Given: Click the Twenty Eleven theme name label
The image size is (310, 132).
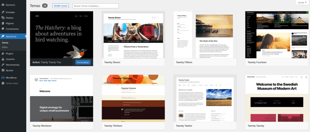Looking at the screenshot, I should [112, 62].
